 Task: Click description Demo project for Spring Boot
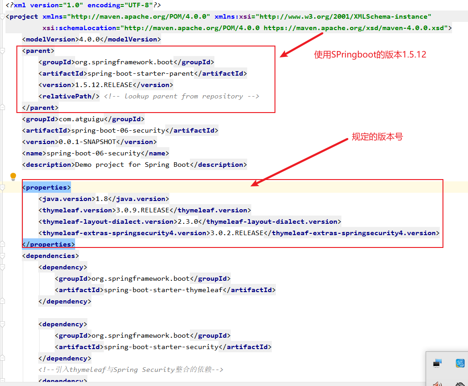(132, 165)
